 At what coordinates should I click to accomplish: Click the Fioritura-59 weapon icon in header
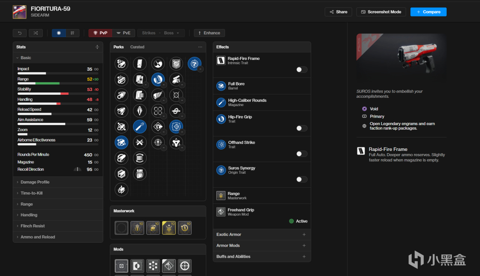(19, 12)
